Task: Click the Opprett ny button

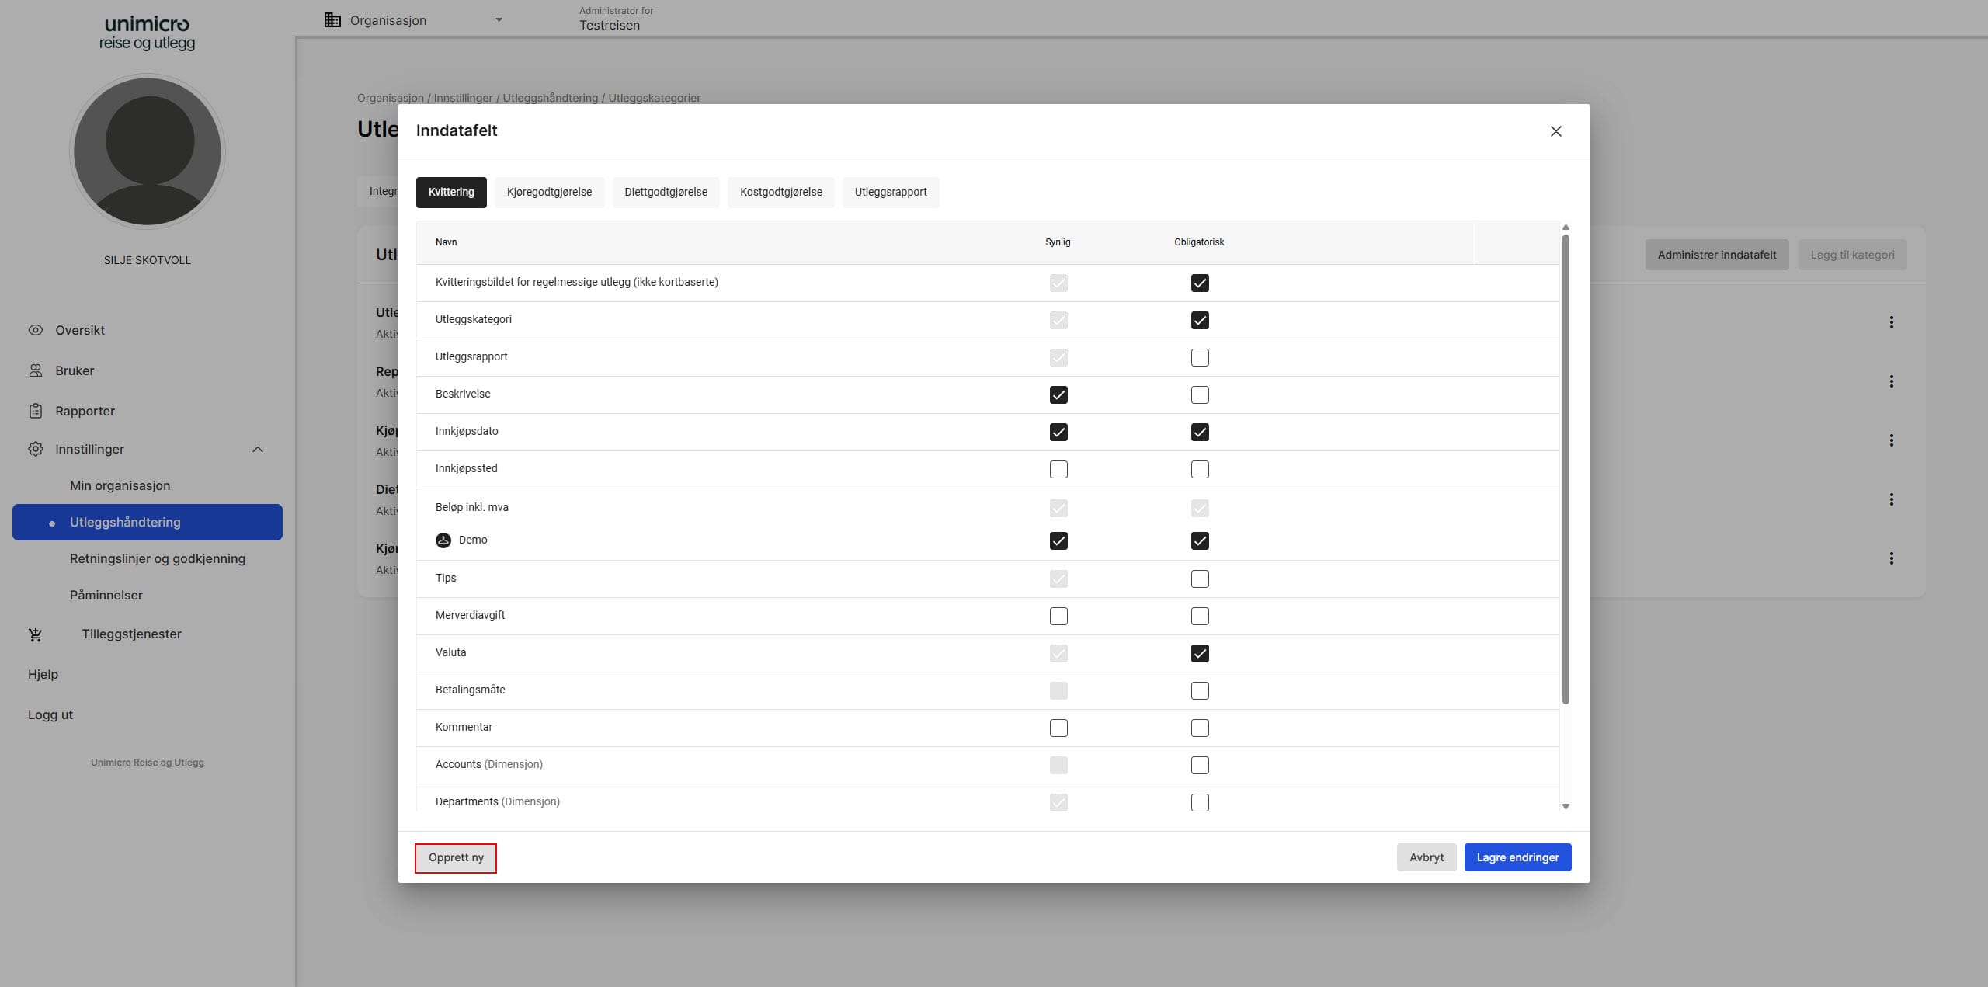Action: 456,857
